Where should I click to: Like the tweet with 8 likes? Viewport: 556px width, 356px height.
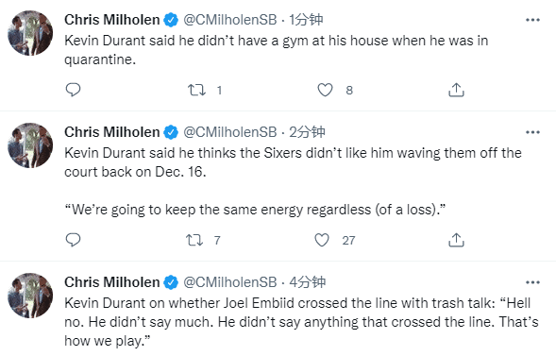pyautogui.click(x=325, y=90)
